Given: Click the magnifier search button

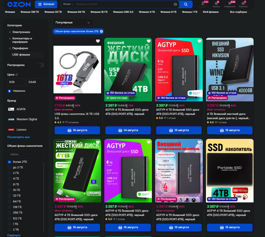Looking at the screenshot, I should (185, 4).
